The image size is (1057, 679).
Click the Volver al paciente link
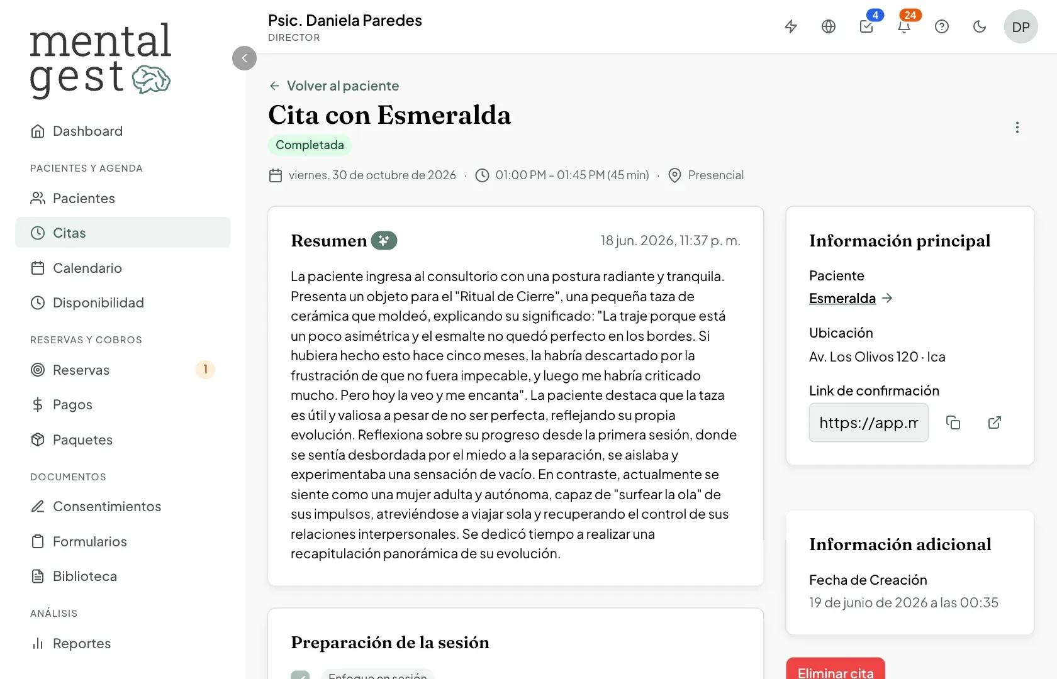coord(334,86)
